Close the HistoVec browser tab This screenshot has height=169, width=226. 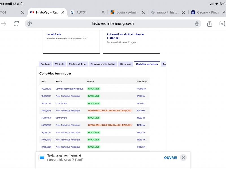63,12
